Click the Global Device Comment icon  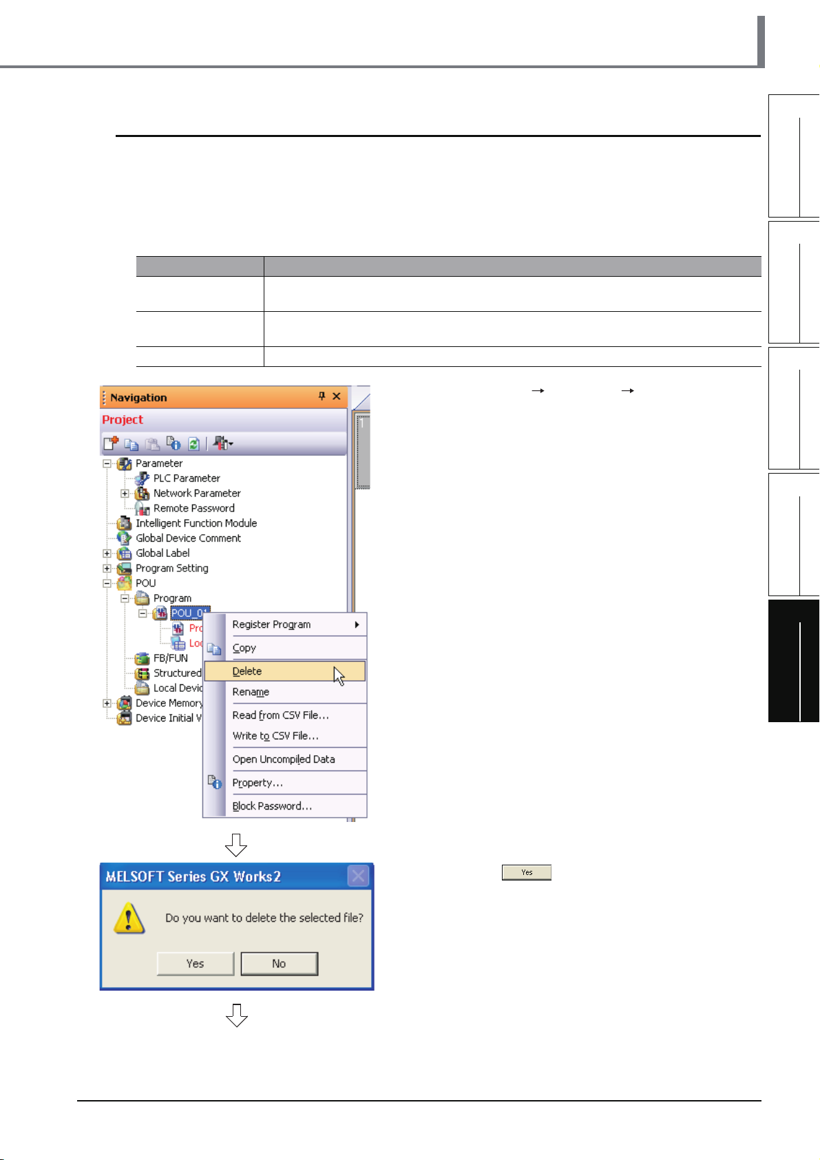tap(125, 538)
